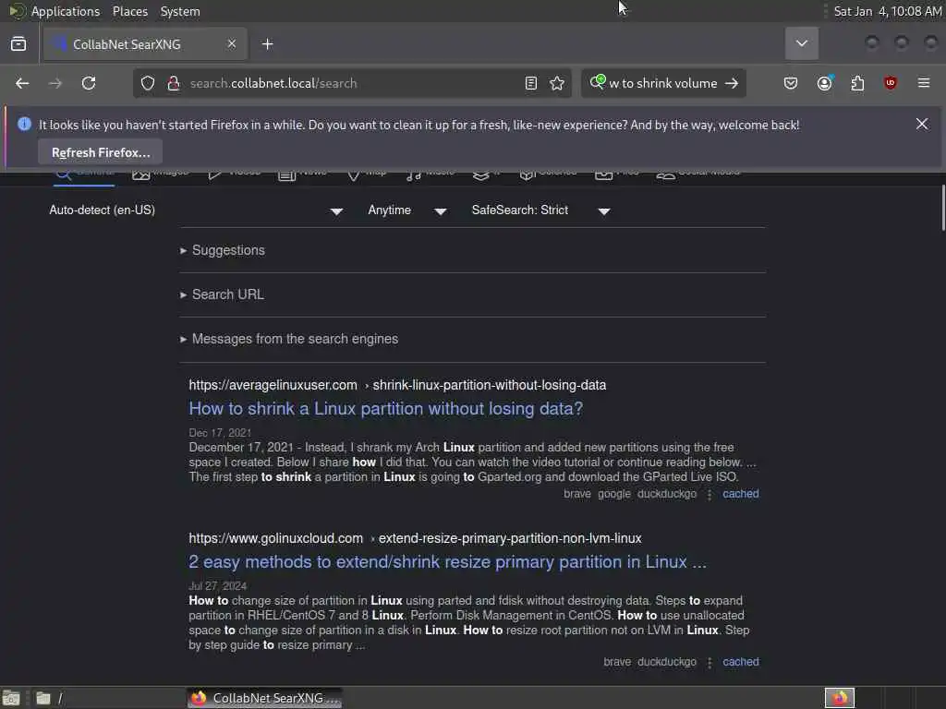Close the CollabNet SearXNG tab

click(x=232, y=44)
